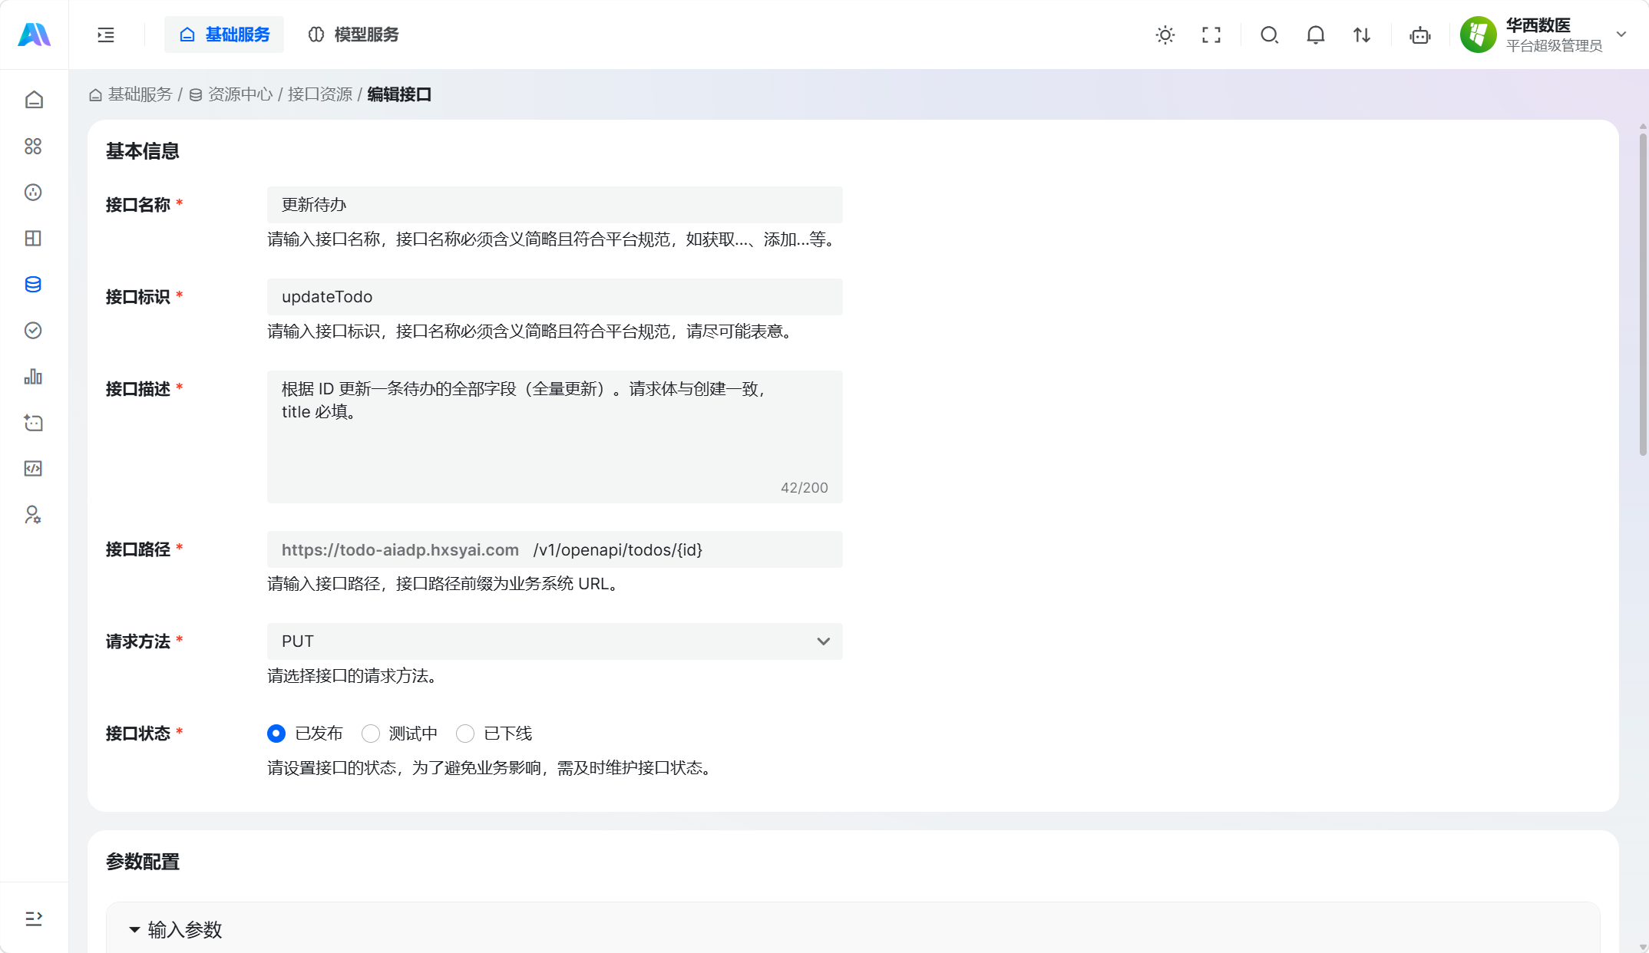Click the up-down arrows transfer icon
Viewport: 1649px width, 953px height.
tap(1362, 35)
